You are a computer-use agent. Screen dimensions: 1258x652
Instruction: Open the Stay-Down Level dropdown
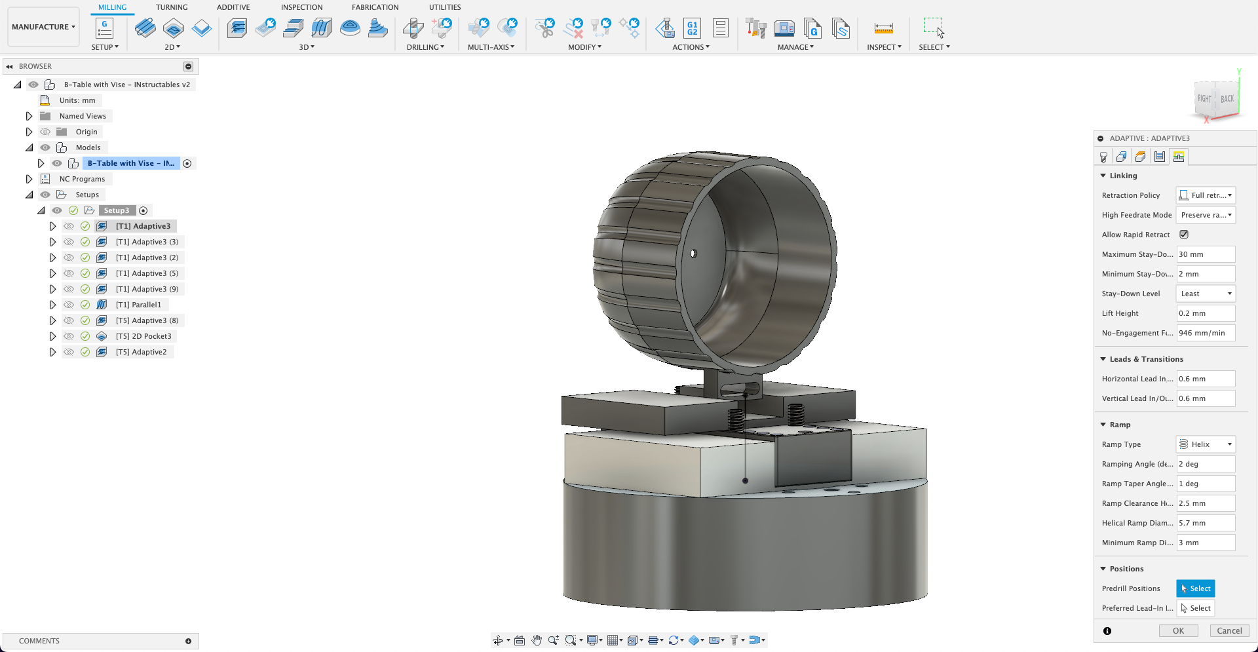[x=1206, y=294]
